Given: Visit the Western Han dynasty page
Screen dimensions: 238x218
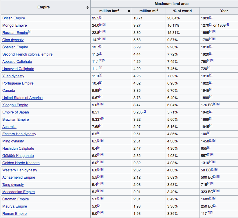Looking at the screenshot, I should click(x=20, y=170).
